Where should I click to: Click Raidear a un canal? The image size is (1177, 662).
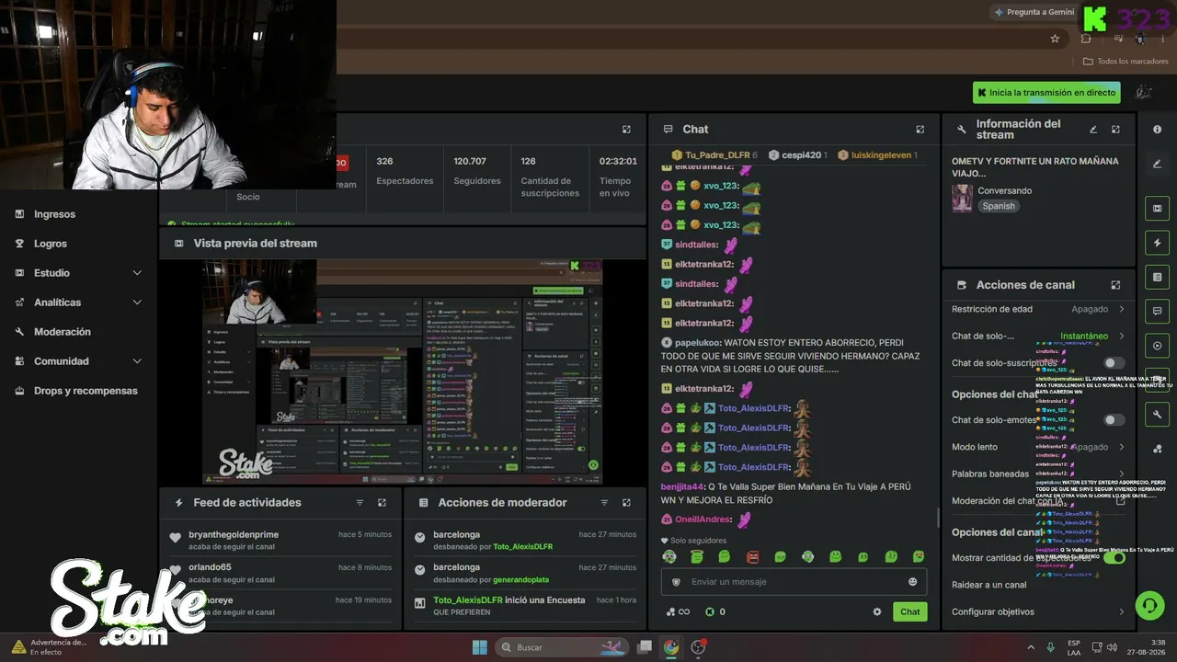(x=989, y=585)
